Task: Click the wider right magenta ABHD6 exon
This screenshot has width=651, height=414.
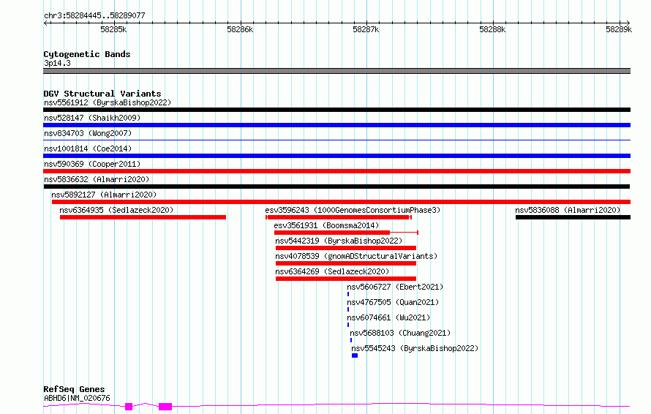Action: [x=165, y=407]
